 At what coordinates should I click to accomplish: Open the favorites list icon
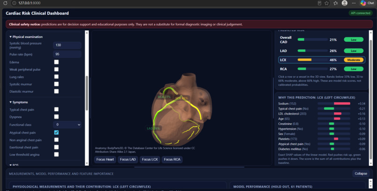coord(336,3)
